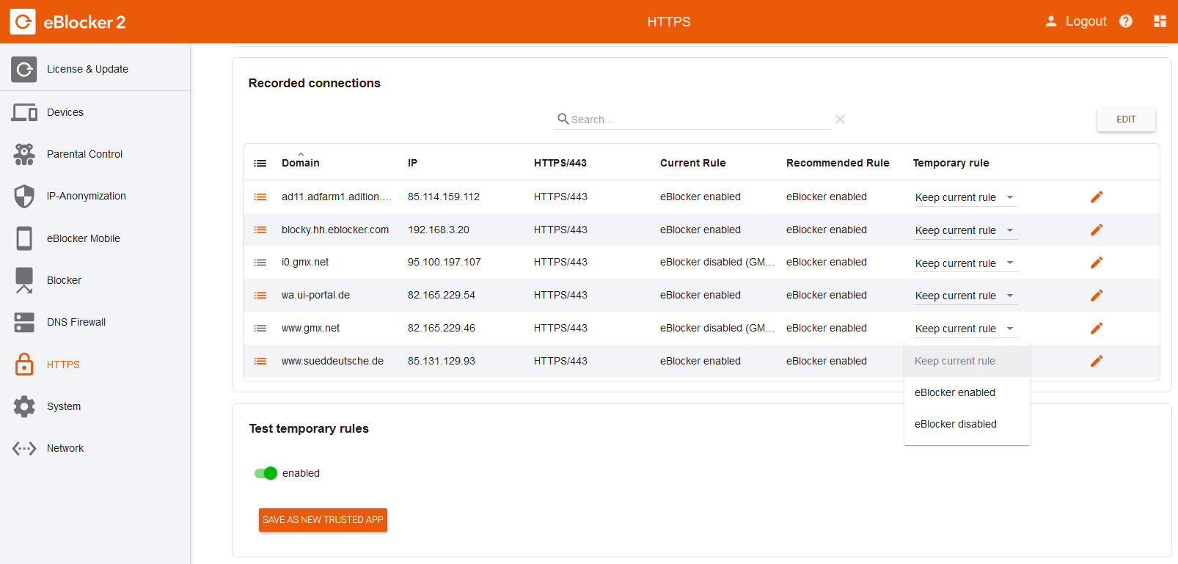1178x564 pixels.
Task: Open the help question mark icon
Action: coord(1126,21)
